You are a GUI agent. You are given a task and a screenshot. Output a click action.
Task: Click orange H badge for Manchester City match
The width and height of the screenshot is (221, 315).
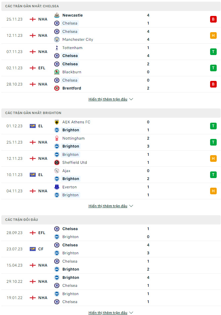(213, 35)
